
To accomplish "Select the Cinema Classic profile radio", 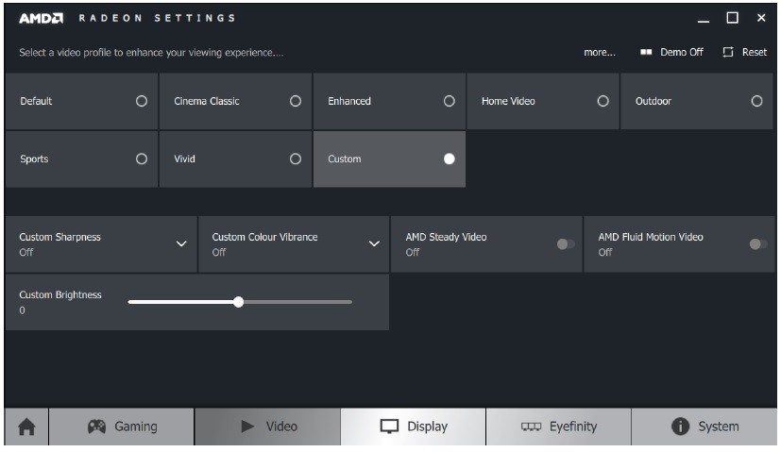I will pyautogui.click(x=296, y=102).
